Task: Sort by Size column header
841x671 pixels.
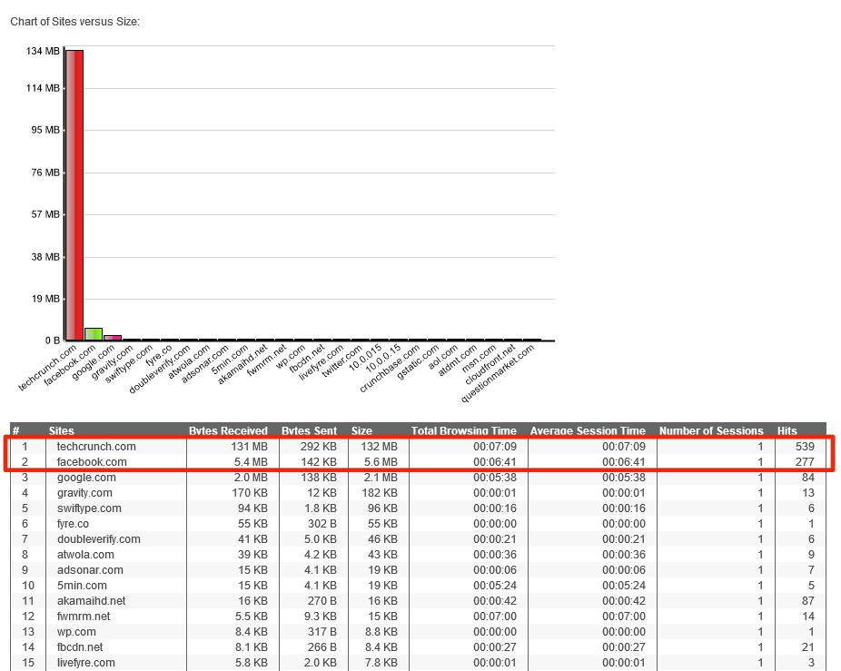Action: 361,430
